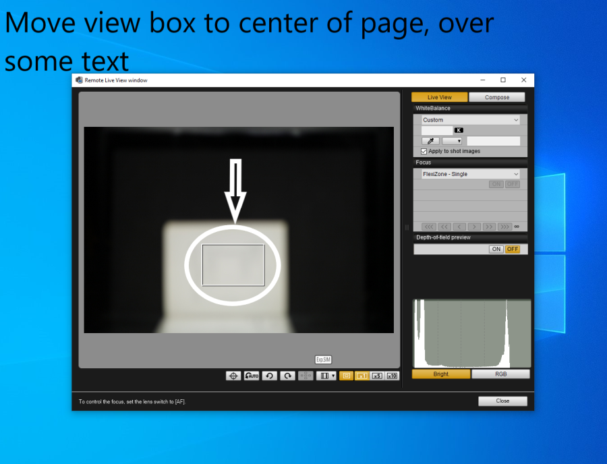
Task: Turn depth-of-field preview ON
Action: coord(496,249)
